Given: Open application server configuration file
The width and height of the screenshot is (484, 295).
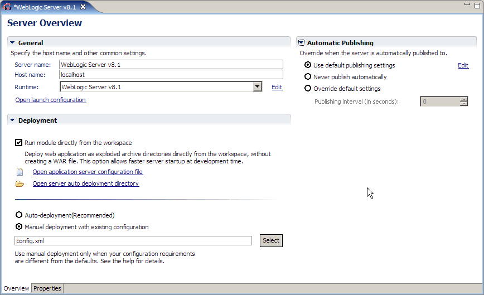Looking at the screenshot, I should (x=88, y=172).
